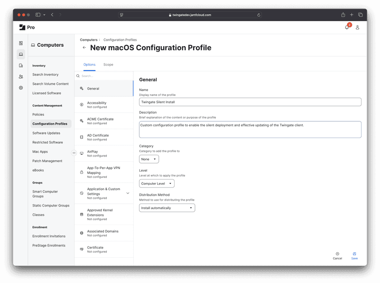This screenshot has width=380, height=283.
Task: Expand Application & Custom Settings payload
Action: tap(128, 193)
